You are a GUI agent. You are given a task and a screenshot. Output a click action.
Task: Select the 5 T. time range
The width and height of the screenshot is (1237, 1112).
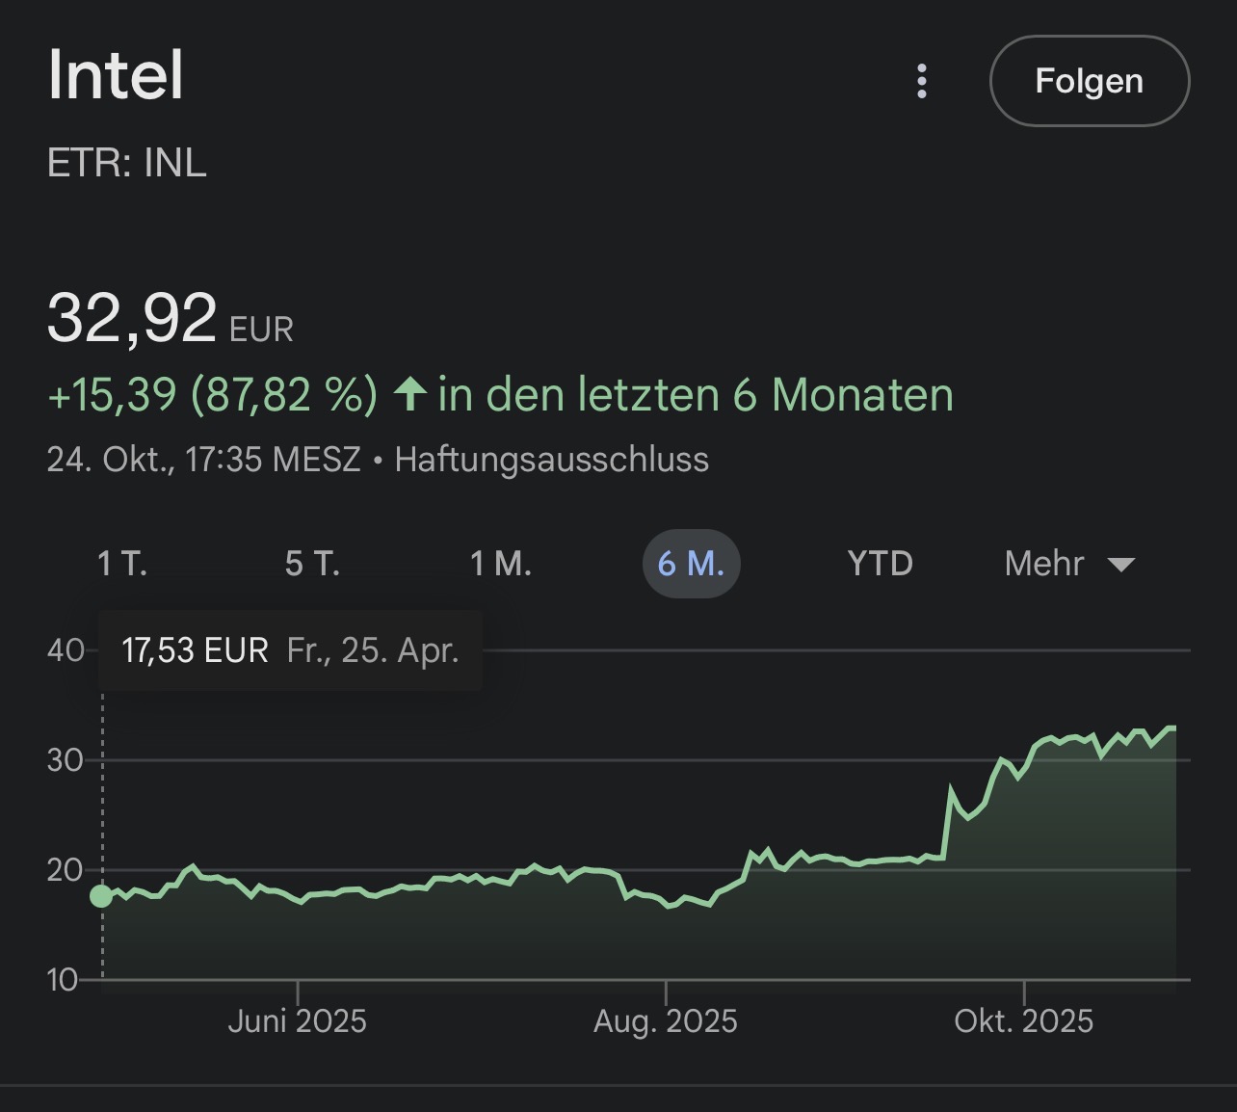point(312,564)
